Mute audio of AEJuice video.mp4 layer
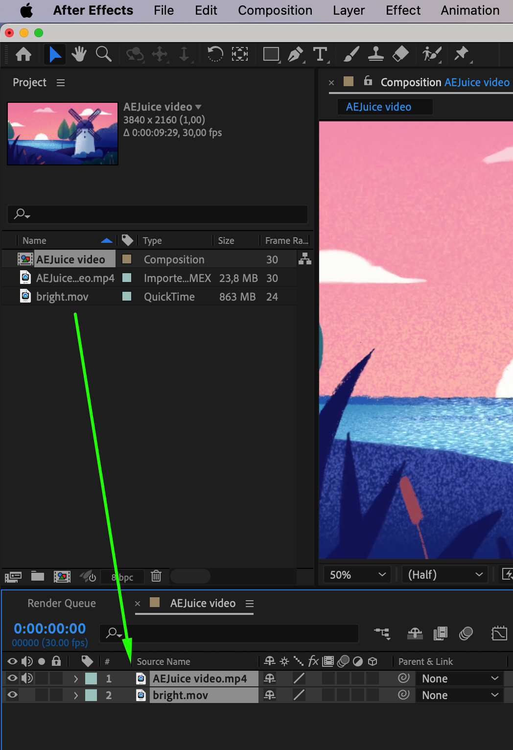 tap(27, 678)
